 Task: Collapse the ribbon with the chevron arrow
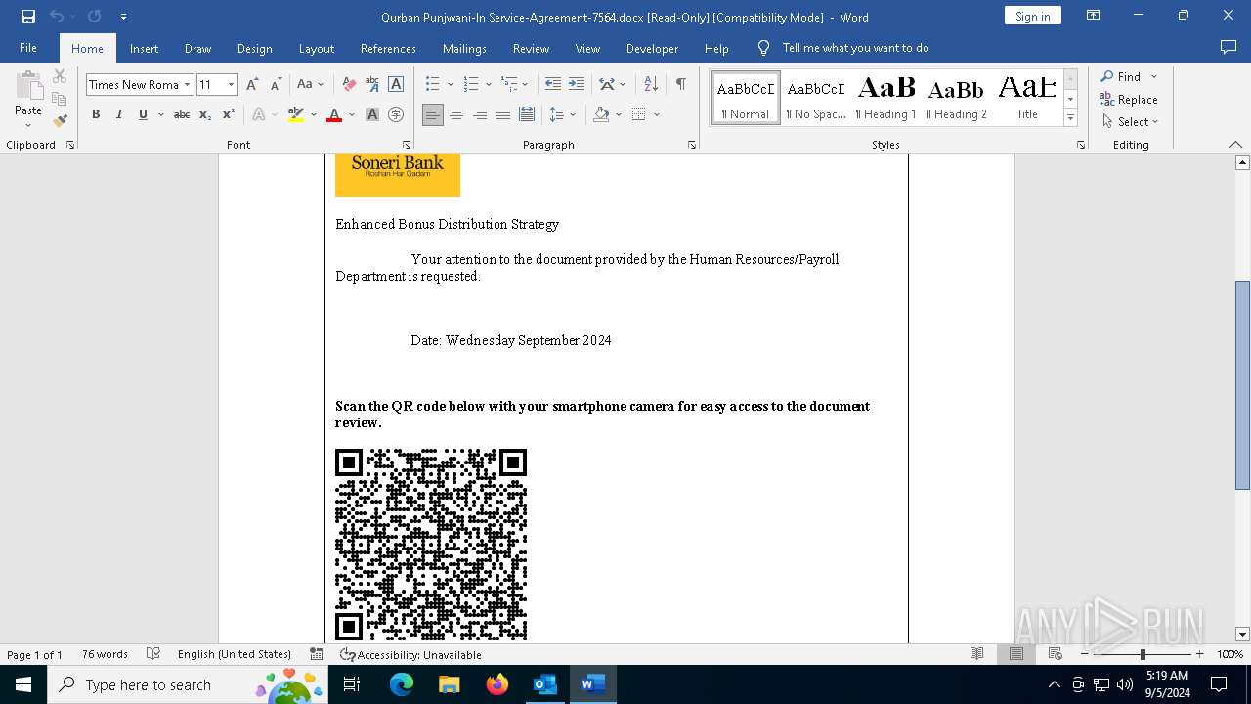click(x=1235, y=145)
